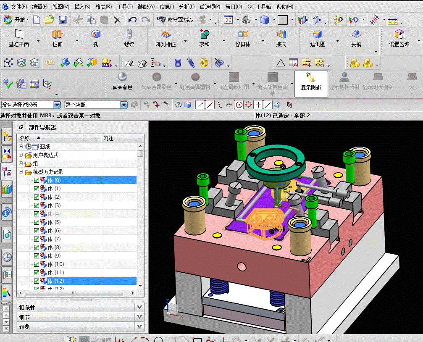Click the navigator vertical scrollbar thumb
Viewport: 423px width, 342px height.
pyautogui.click(x=140, y=154)
